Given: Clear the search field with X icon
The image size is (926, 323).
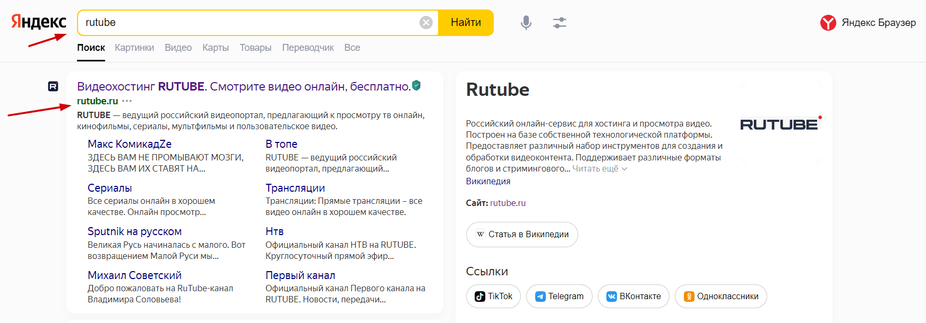Looking at the screenshot, I should (426, 22).
